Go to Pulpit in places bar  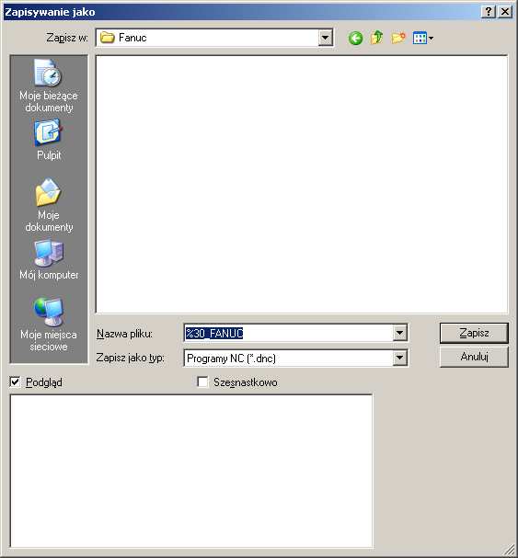(x=49, y=140)
